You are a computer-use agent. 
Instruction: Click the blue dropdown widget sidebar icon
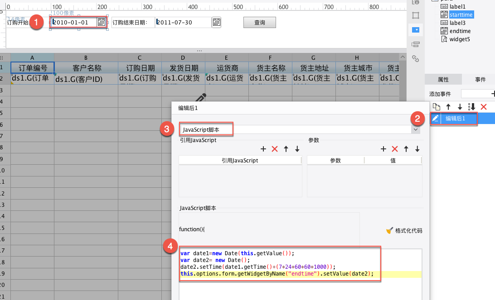click(x=416, y=30)
